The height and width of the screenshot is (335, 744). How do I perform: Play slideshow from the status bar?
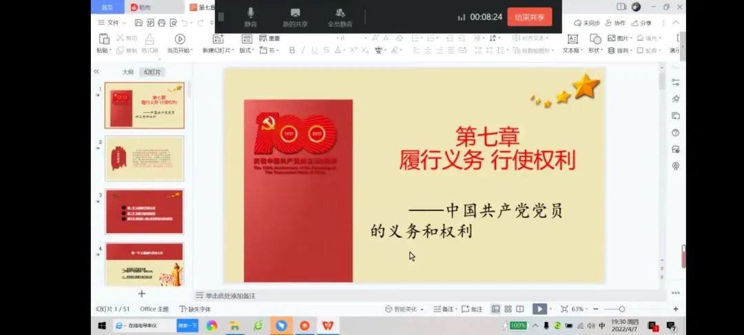(539, 309)
